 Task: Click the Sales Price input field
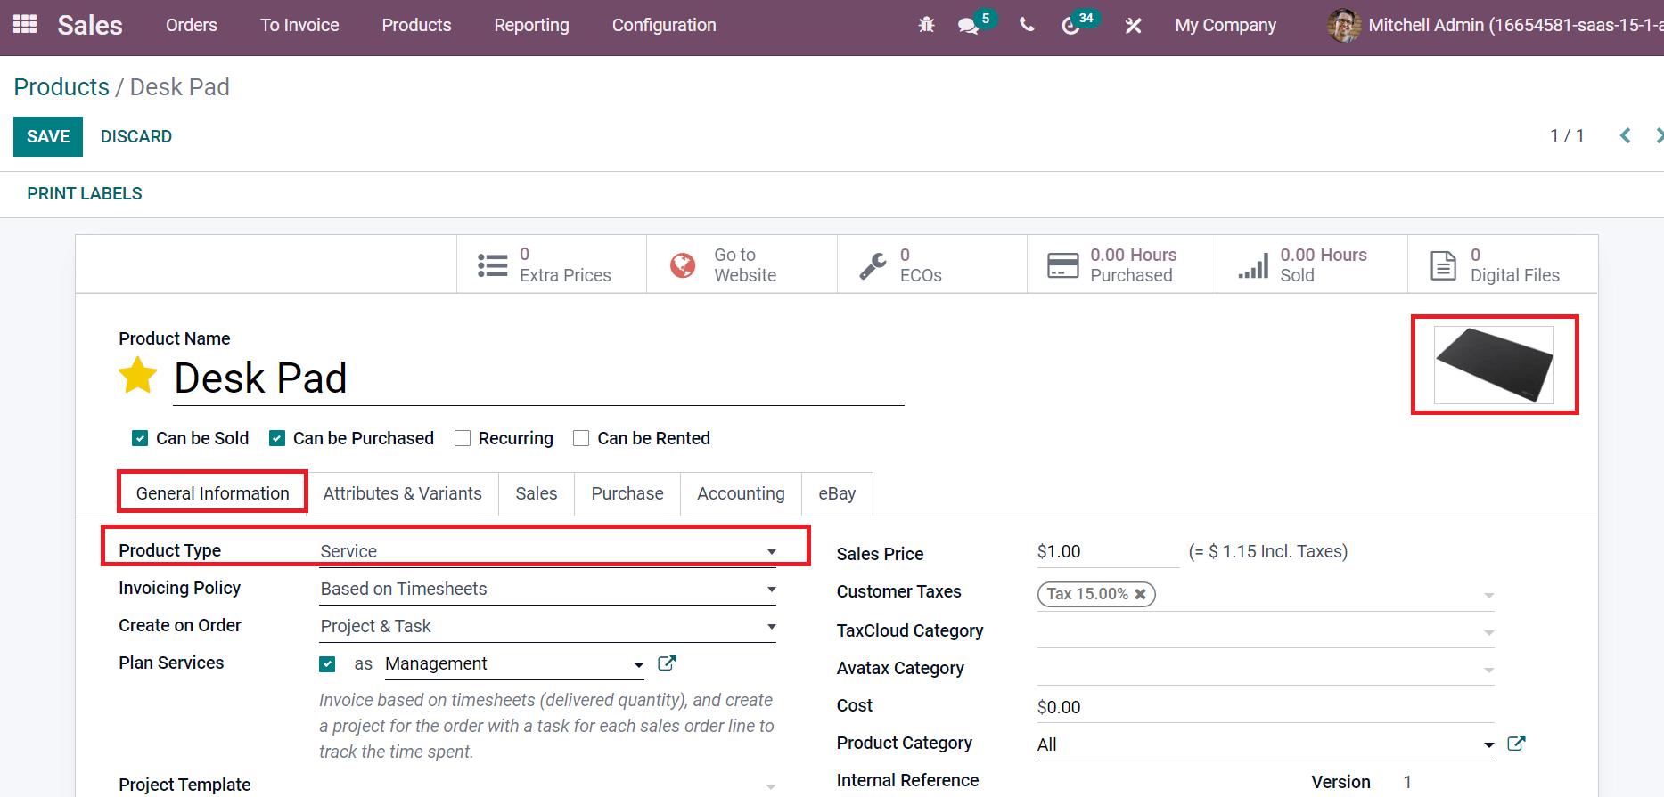point(1108,551)
